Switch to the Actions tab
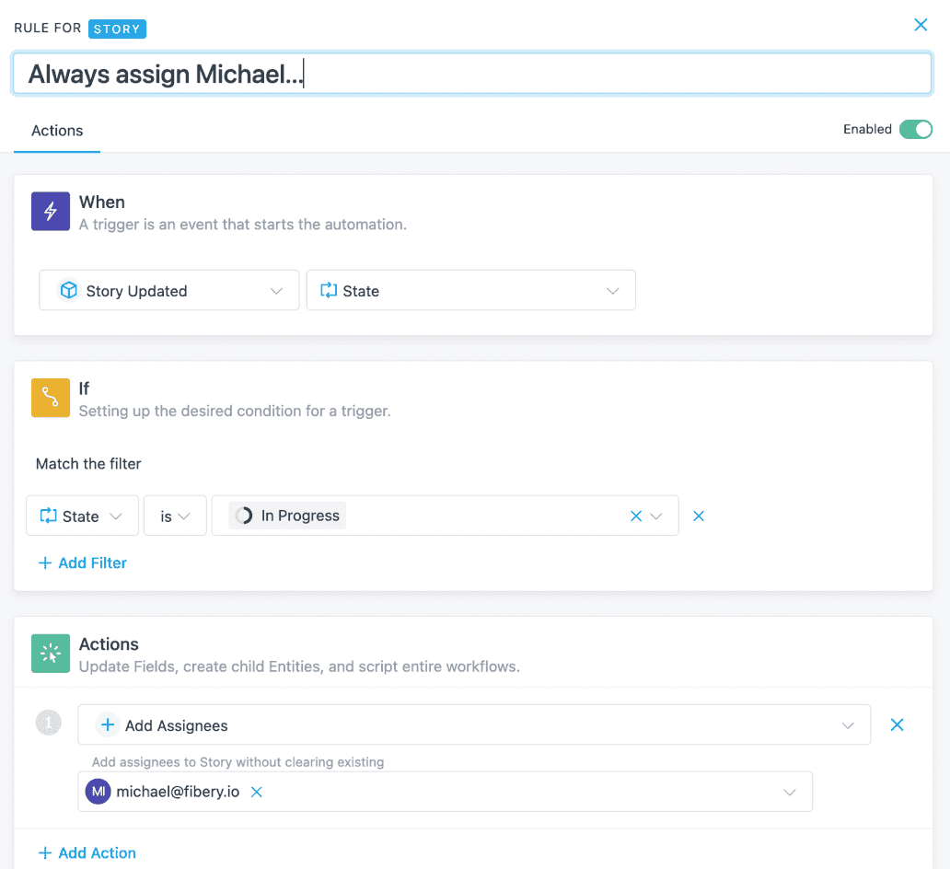 pos(56,130)
